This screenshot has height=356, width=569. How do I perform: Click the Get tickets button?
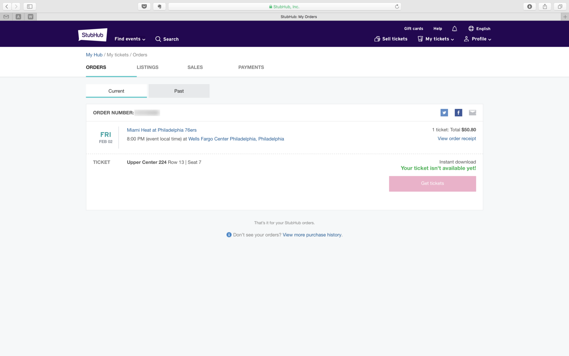(x=432, y=184)
